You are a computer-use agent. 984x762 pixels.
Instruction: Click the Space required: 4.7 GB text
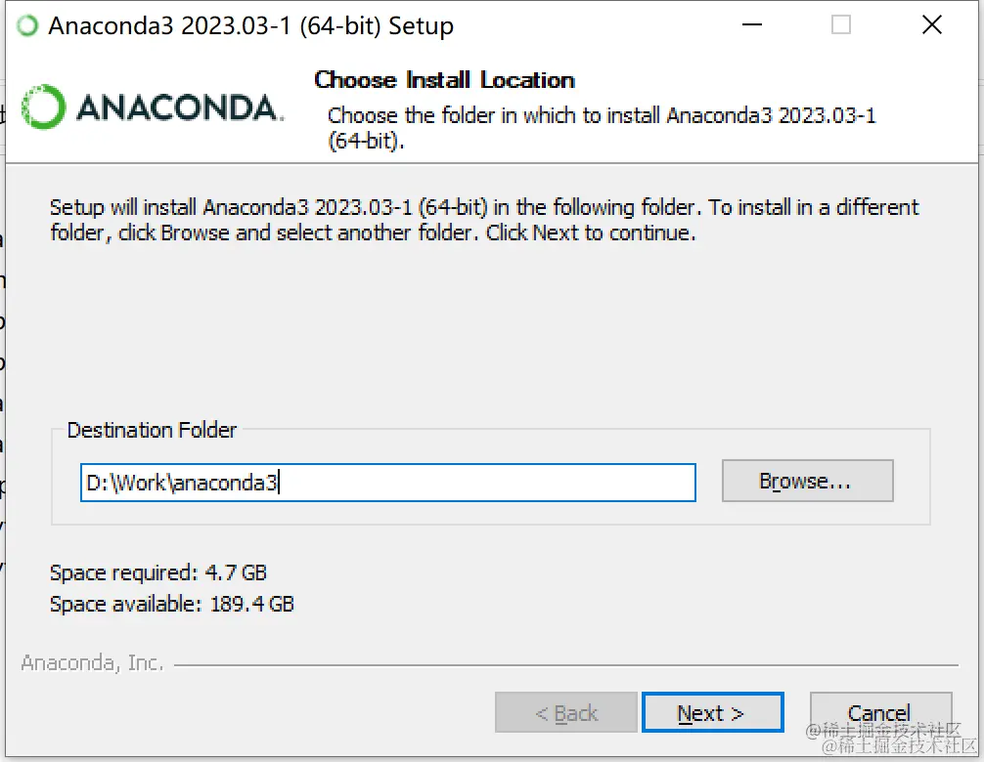(x=158, y=572)
